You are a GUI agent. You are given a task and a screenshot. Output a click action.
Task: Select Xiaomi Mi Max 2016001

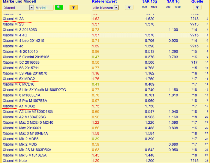pyautogui.click(x=22, y=128)
